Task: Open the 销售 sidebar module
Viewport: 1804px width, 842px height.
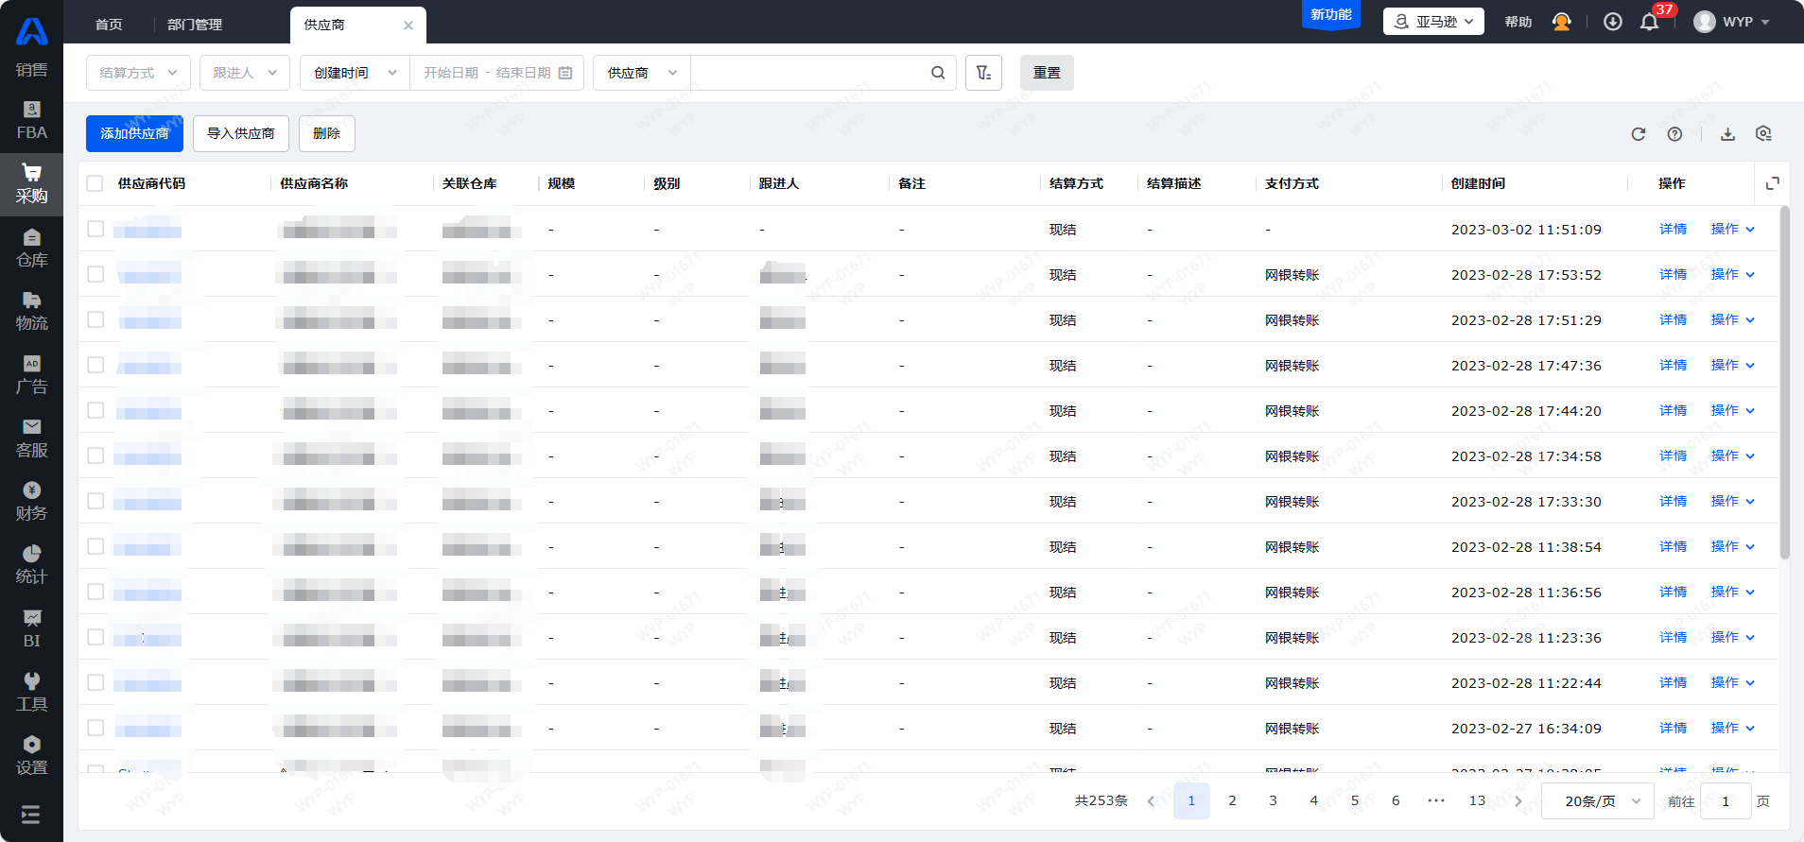Action: 31,69
